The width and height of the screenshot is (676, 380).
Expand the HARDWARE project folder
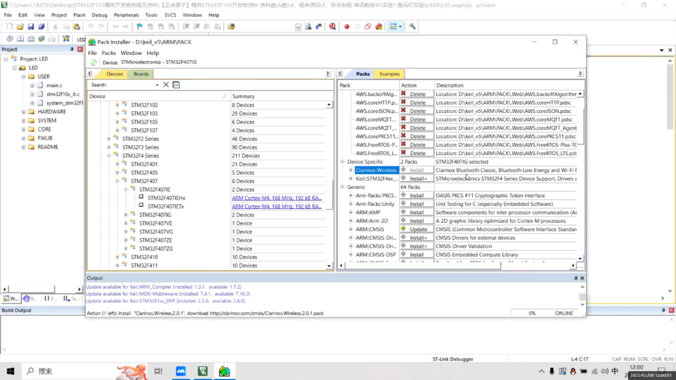pos(23,112)
